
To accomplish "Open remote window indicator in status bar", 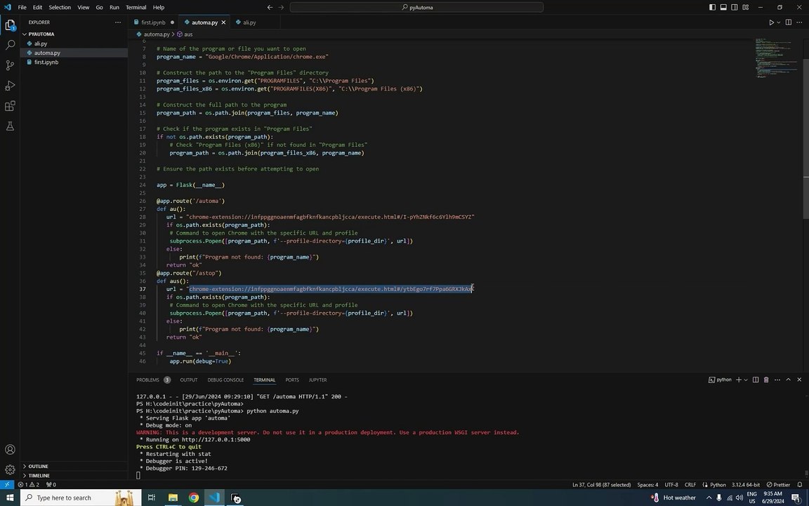I will [7, 485].
